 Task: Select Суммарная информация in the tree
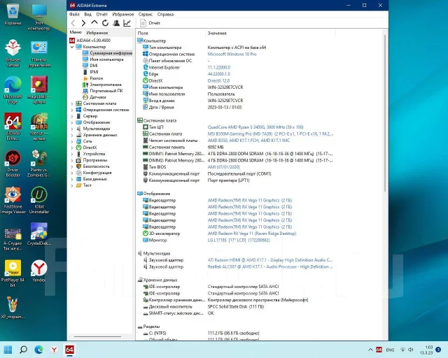pyautogui.click(x=107, y=53)
